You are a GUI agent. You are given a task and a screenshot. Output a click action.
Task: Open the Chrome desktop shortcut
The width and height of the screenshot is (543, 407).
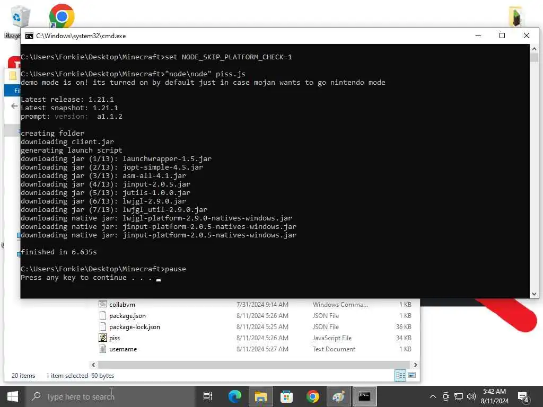pos(62,15)
